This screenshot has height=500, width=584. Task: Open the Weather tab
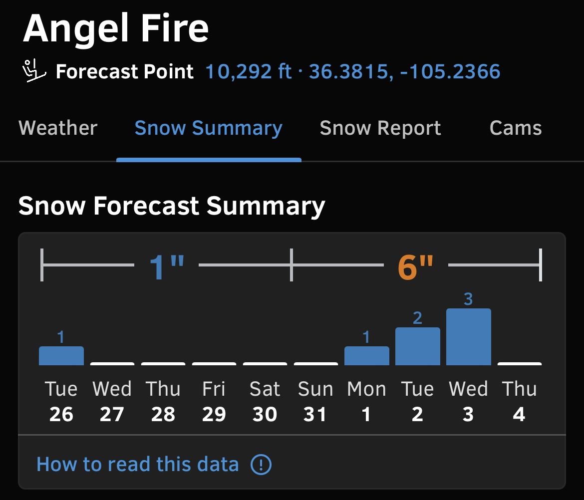(x=58, y=128)
